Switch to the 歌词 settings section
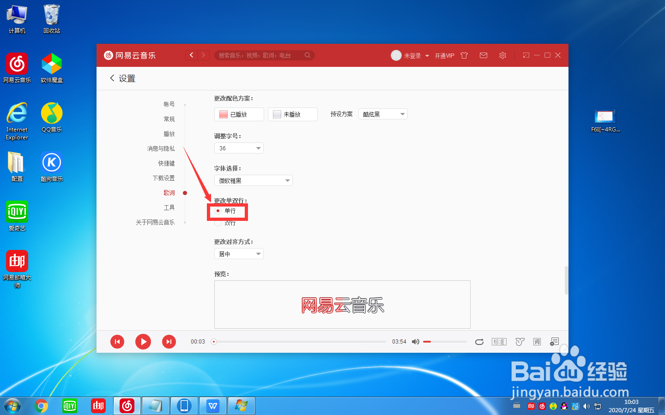The width and height of the screenshot is (665, 415). 169,193
